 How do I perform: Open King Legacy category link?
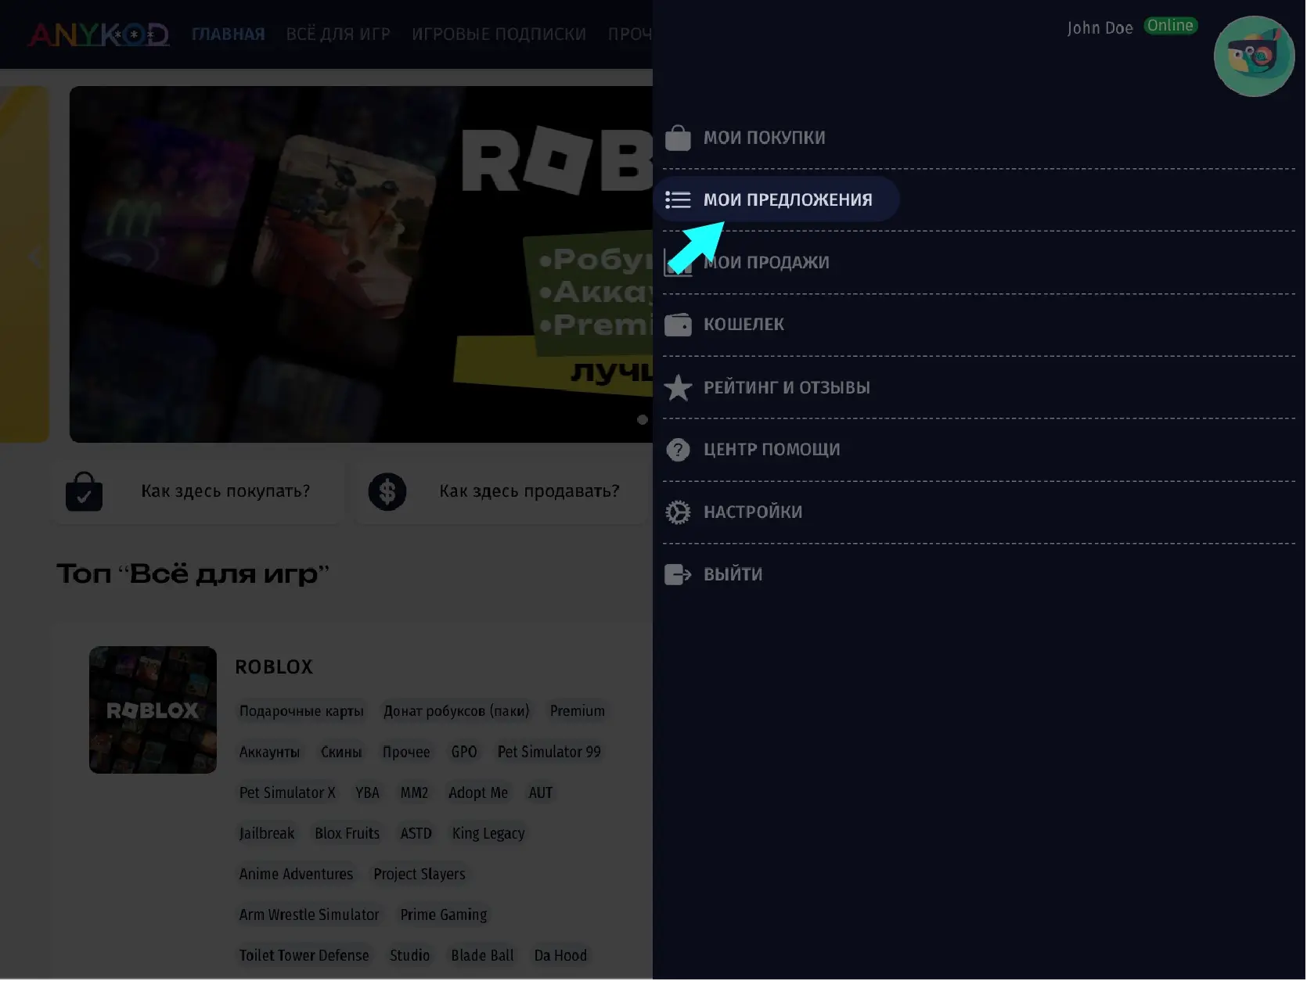[x=488, y=833]
